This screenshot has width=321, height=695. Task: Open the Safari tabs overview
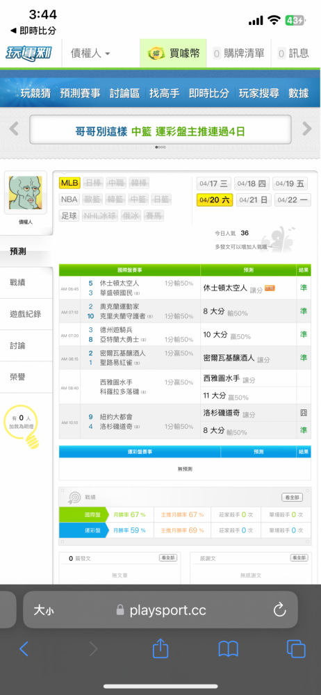(x=296, y=649)
